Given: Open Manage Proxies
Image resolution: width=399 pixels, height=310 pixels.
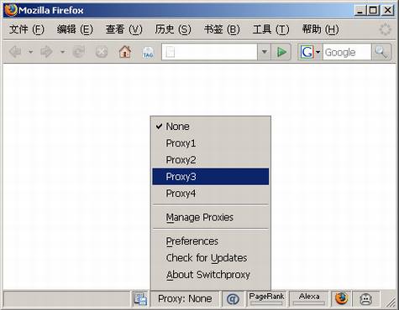Looking at the screenshot, I should 211,217.
